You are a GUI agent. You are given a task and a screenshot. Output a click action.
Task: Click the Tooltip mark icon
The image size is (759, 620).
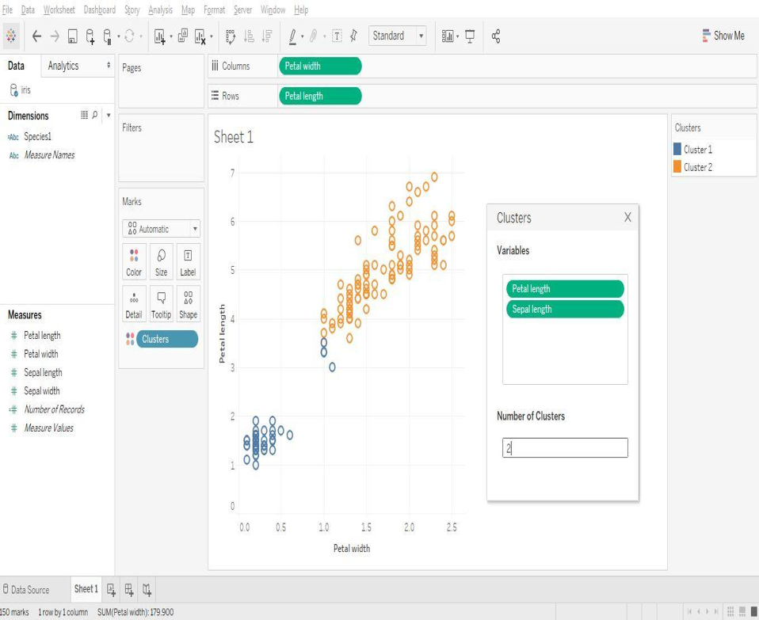(161, 303)
